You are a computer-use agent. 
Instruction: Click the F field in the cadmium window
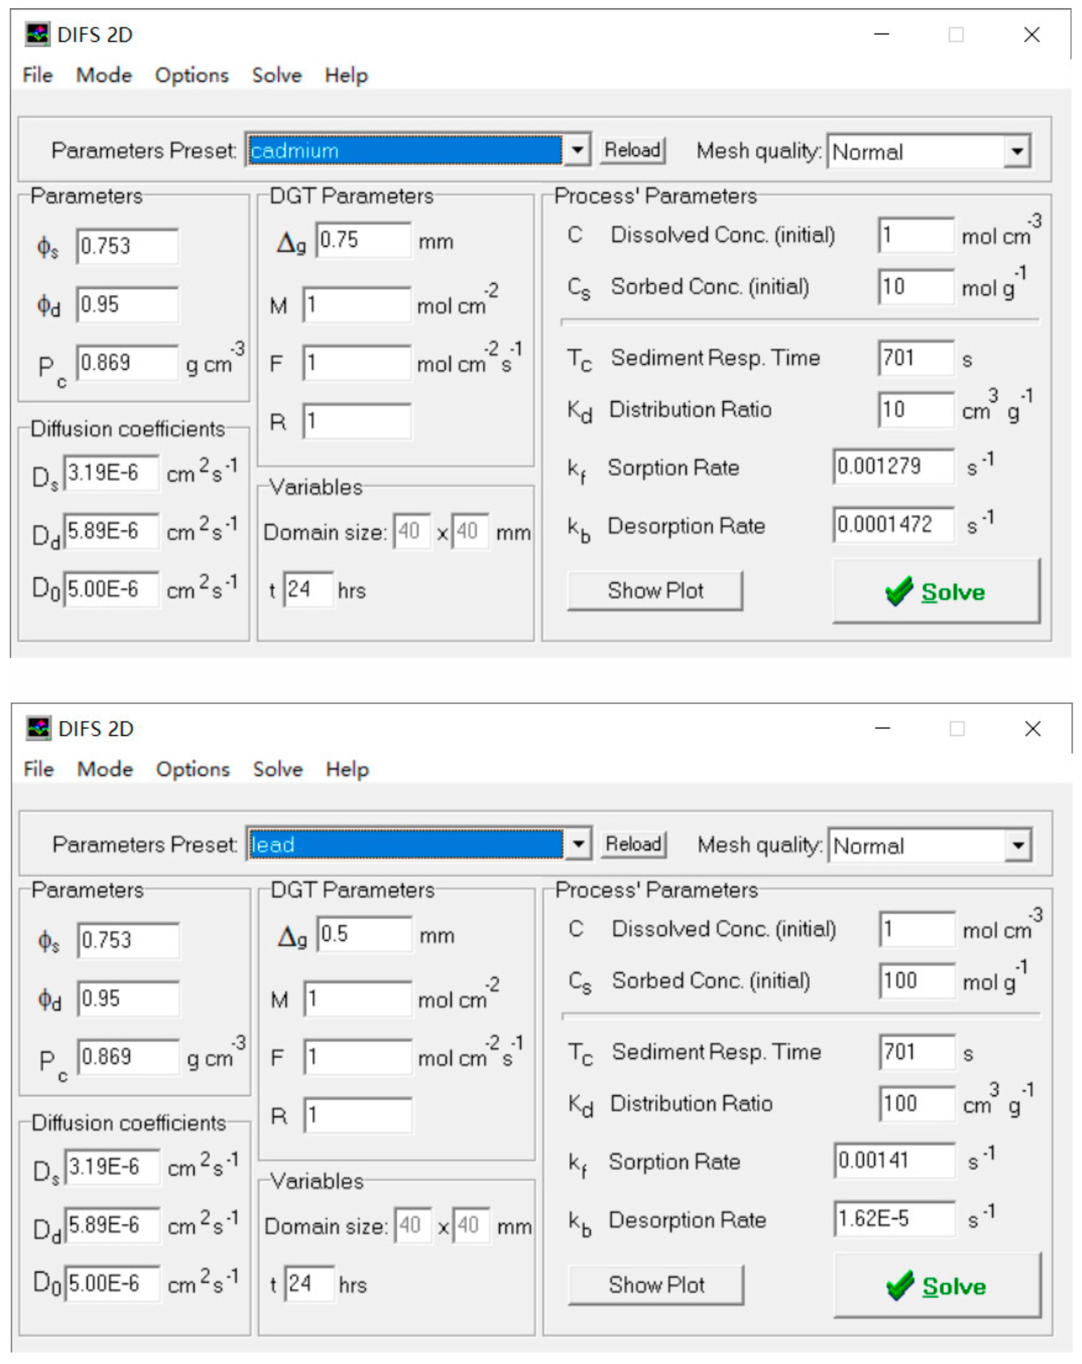coord(357,363)
